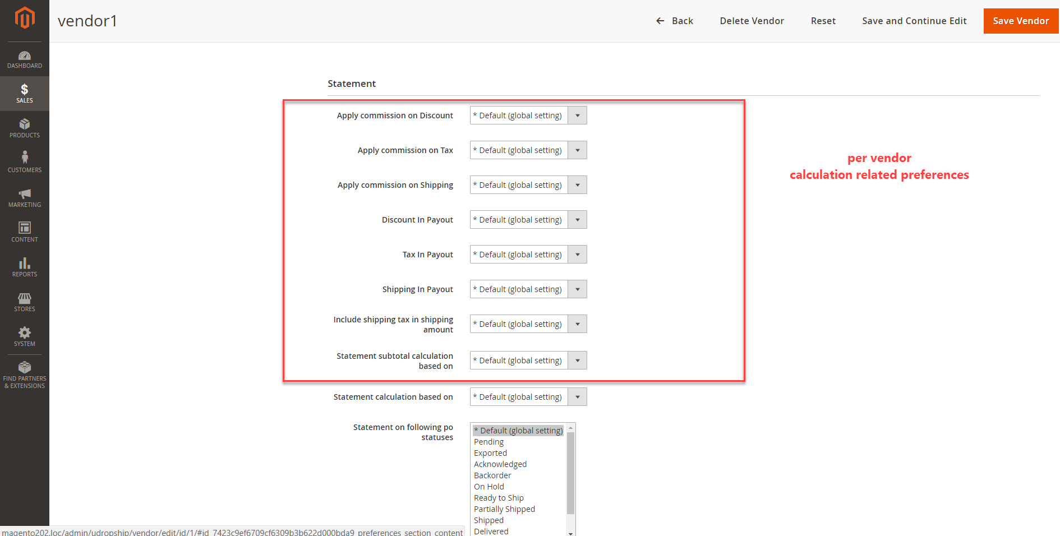Open Include shipping tax in shipping amount dropdown

[x=528, y=324]
